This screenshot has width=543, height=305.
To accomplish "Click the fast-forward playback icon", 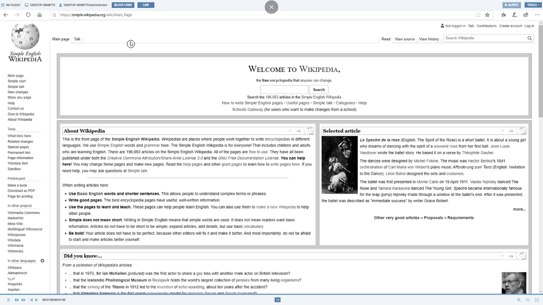I will 23,300.
